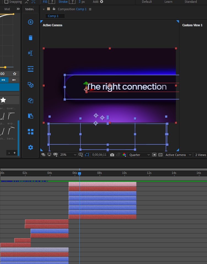Toggle mask and shape path visibility icon
Screen dimensions: 207x264
coord(87,155)
